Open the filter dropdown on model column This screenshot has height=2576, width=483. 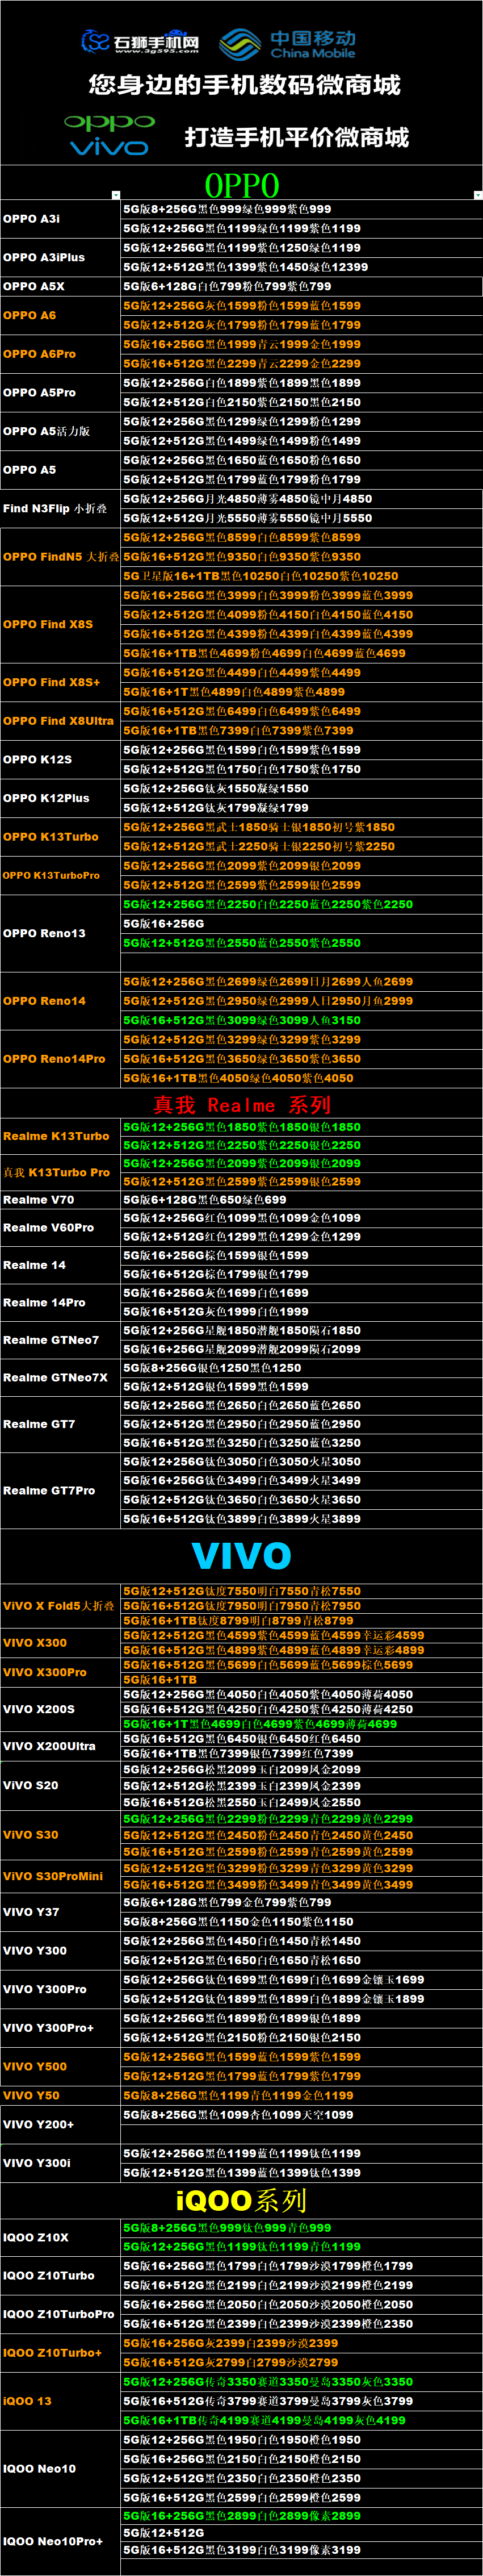pyautogui.click(x=116, y=195)
